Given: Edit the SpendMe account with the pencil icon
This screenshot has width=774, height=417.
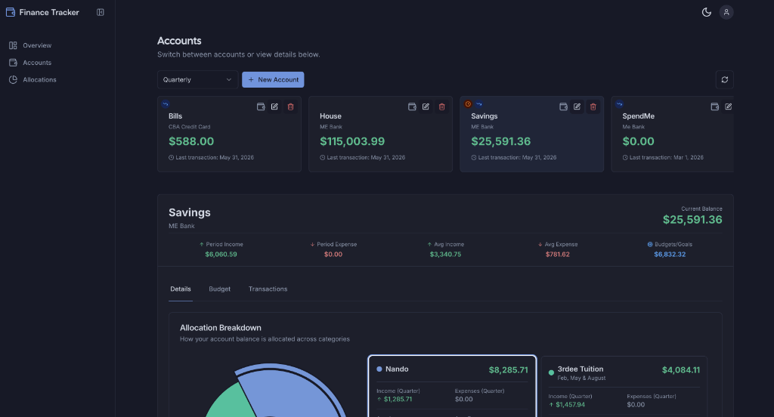Looking at the screenshot, I should coord(728,107).
